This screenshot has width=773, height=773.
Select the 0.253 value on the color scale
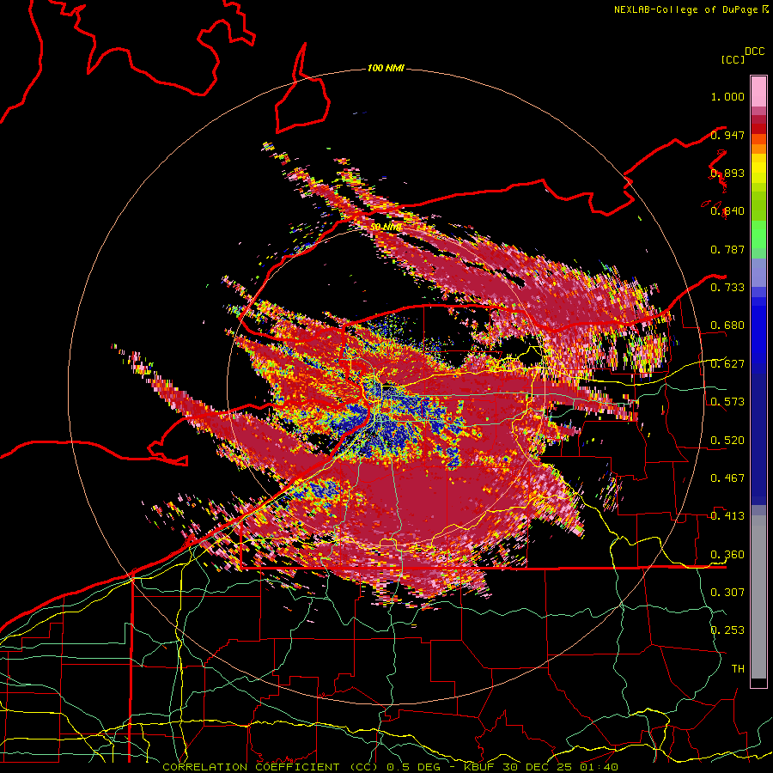click(727, 630)
